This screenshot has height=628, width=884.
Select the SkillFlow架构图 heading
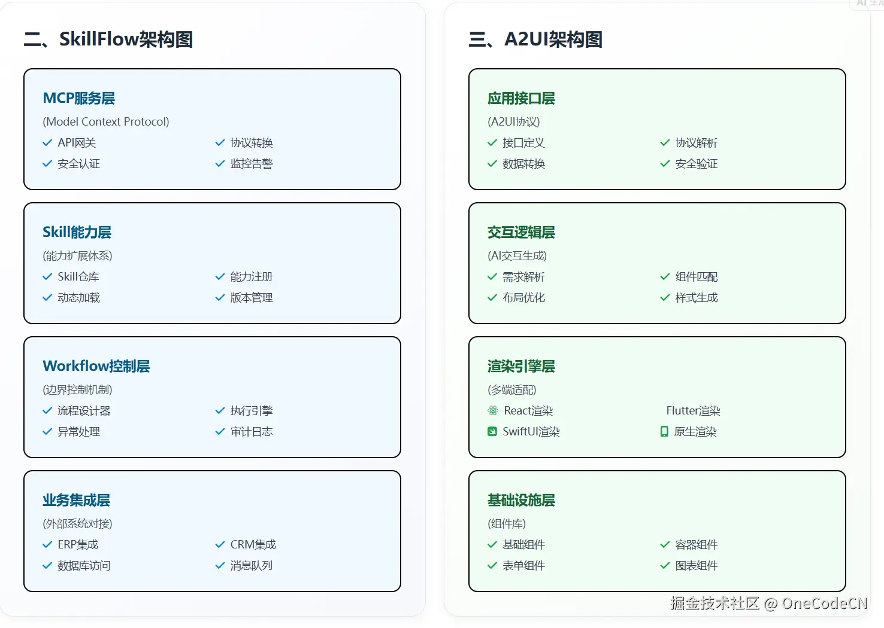[108, 38]
